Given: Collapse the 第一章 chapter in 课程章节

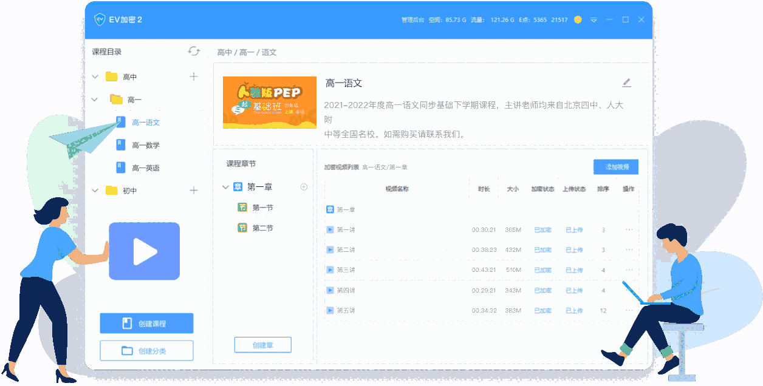Looking at the screenshot, I should 225,187.
